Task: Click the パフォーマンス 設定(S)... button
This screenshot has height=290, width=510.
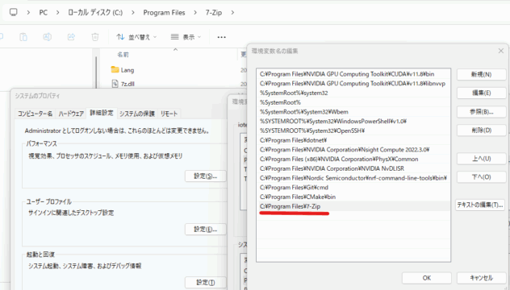Action: [205, 176]
